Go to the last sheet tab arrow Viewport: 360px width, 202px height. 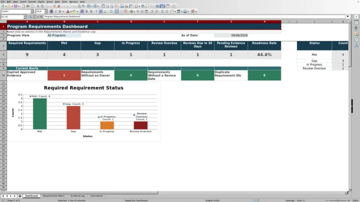point(14,196)
